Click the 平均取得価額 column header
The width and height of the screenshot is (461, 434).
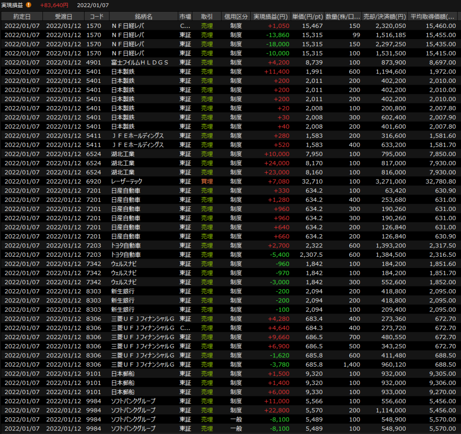click(434, 17)
